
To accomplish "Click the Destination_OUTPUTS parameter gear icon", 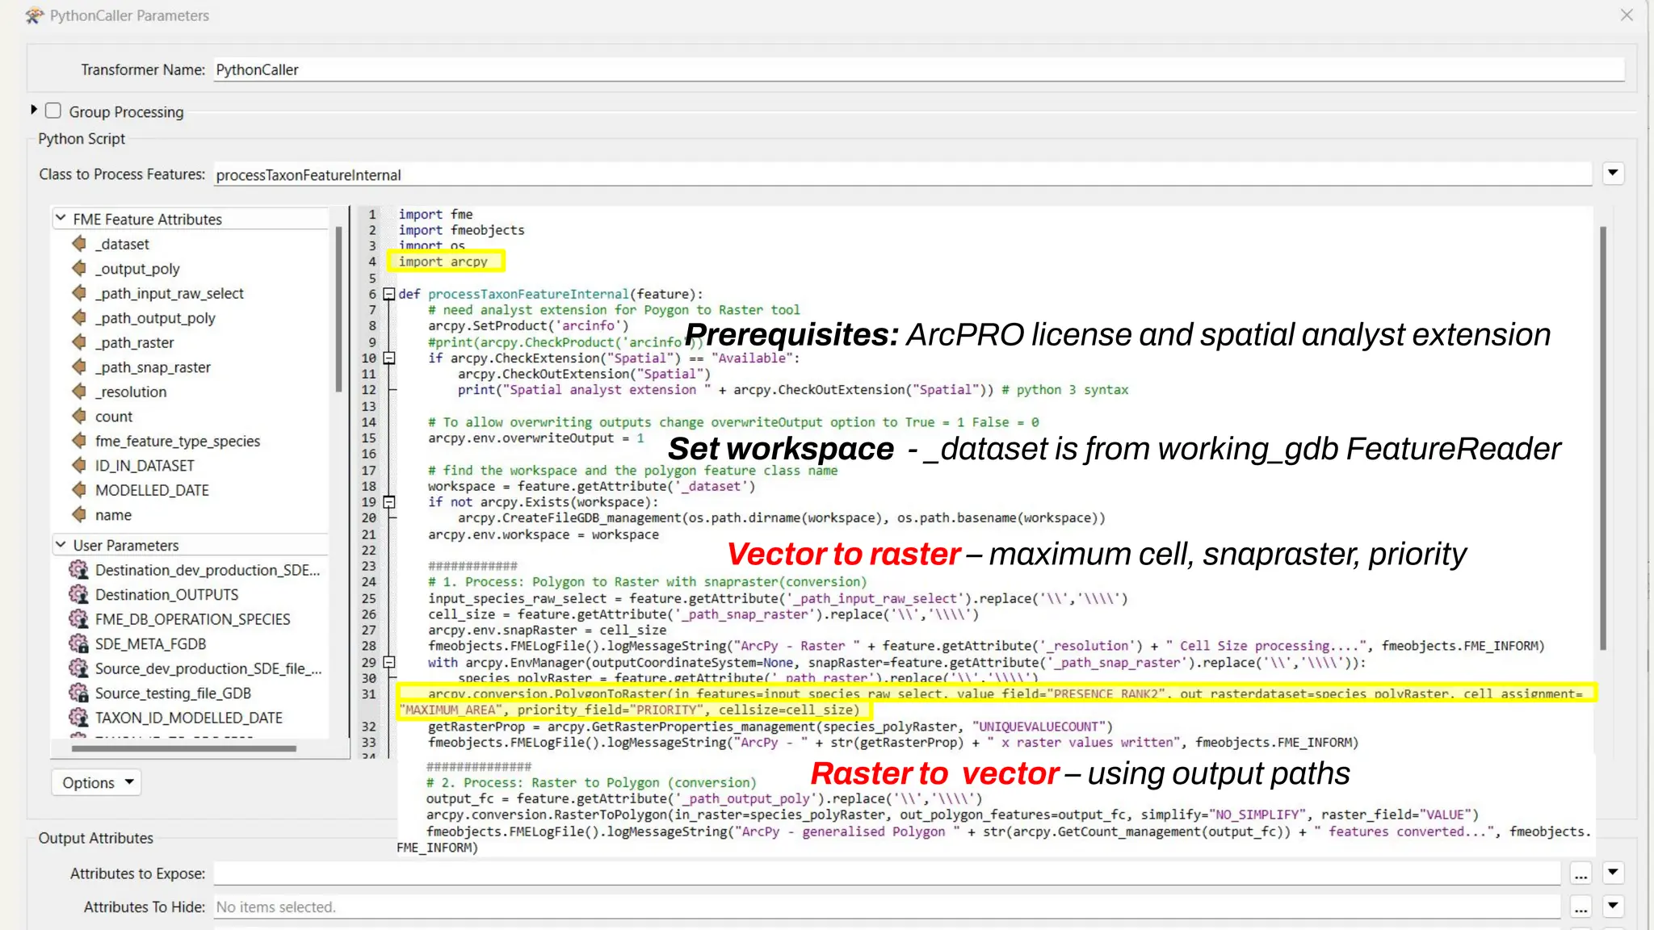I will pos(79,594).
